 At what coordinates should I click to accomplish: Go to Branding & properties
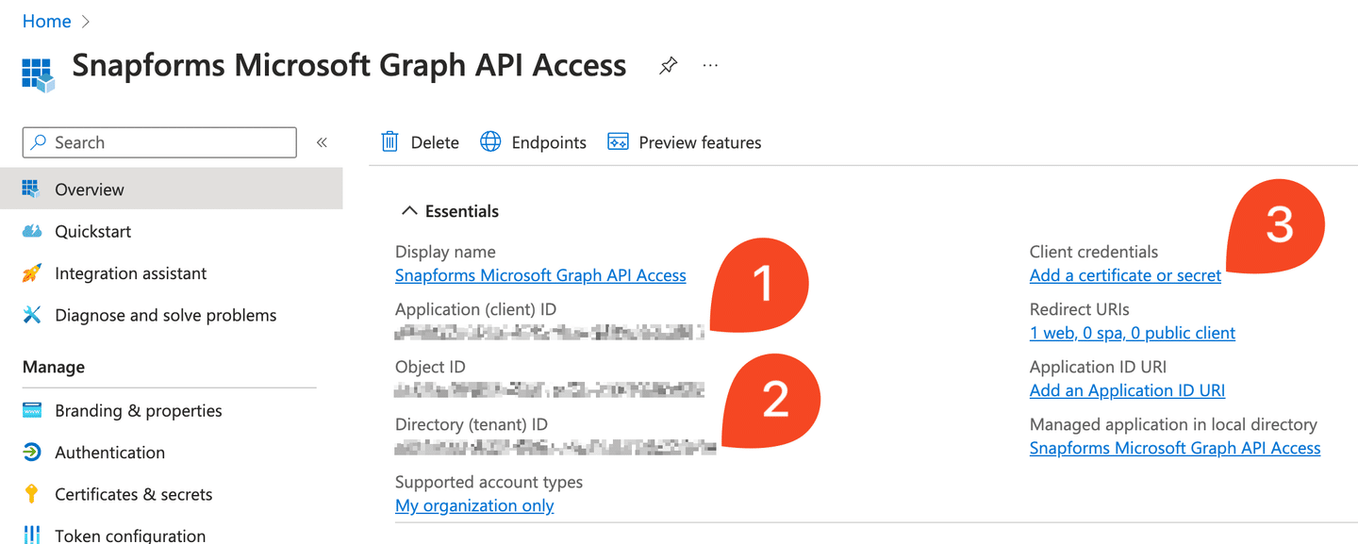(138, 410)
